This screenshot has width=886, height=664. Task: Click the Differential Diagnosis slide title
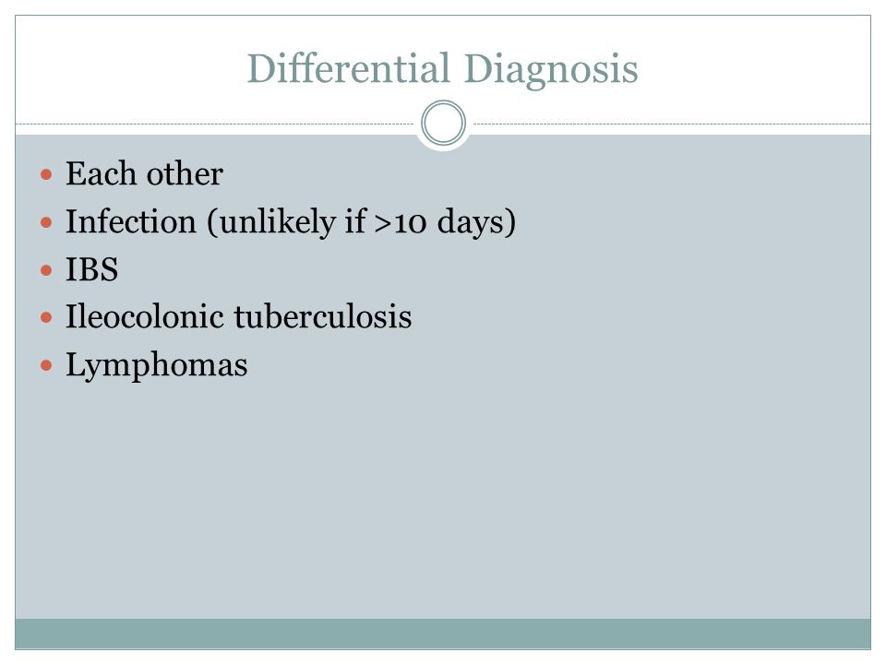pos(442,69)
